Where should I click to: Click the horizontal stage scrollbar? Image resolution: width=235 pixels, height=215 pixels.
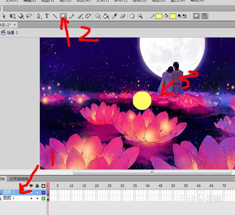point(152,172)
